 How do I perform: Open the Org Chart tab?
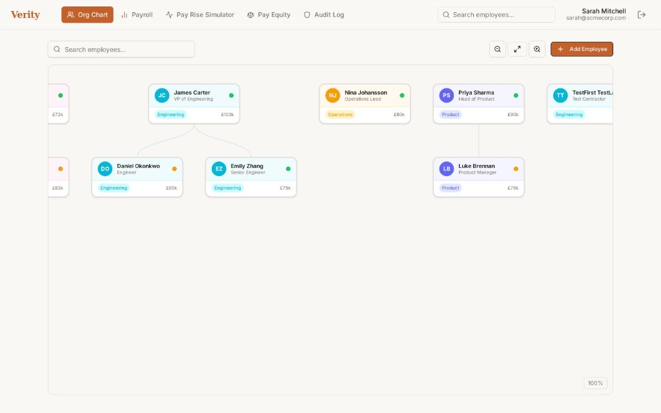[87, 15]
